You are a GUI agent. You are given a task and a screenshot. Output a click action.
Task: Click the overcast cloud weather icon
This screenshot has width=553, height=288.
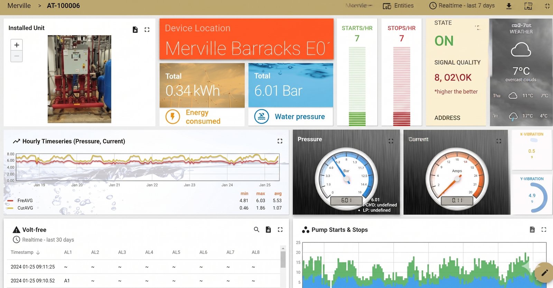pyautogui.click(x=521, y=50)
